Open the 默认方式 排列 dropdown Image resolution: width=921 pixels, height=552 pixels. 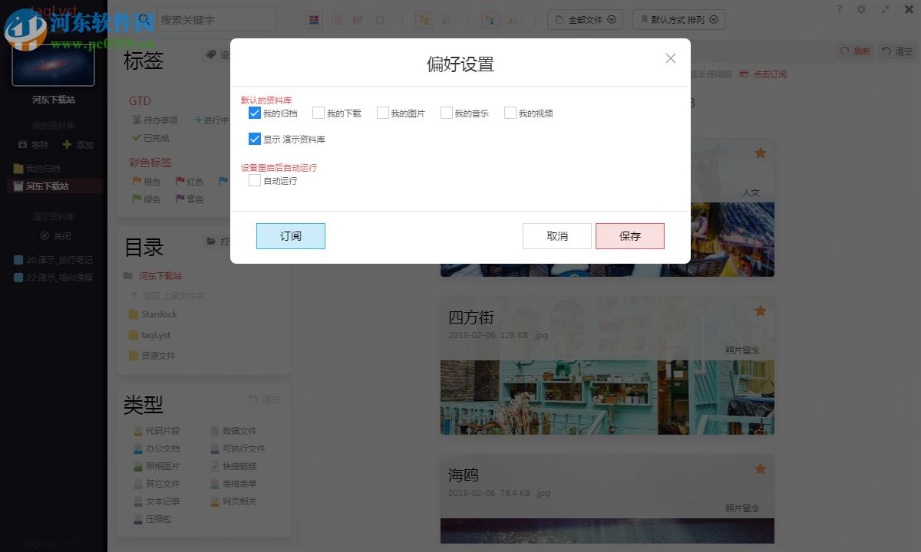[678, 19]
